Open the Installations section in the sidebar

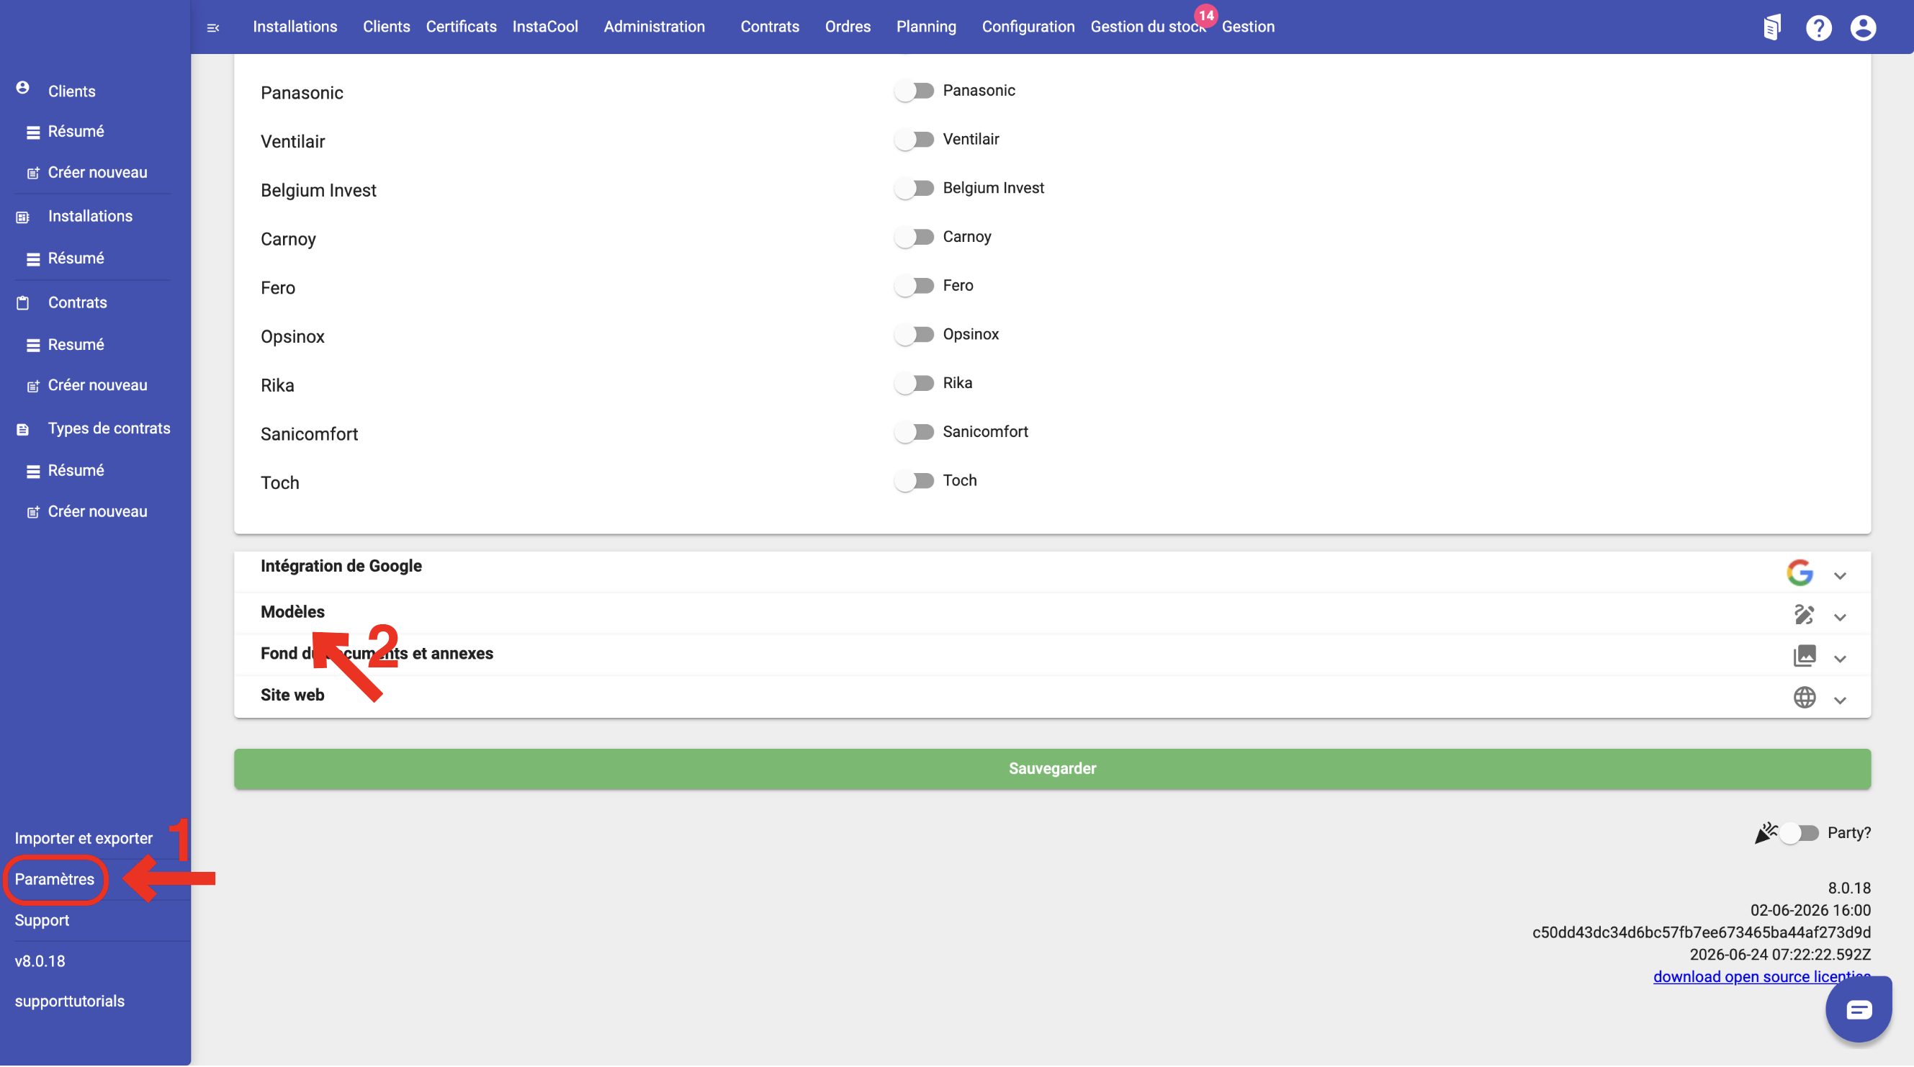tap(90, 216)
